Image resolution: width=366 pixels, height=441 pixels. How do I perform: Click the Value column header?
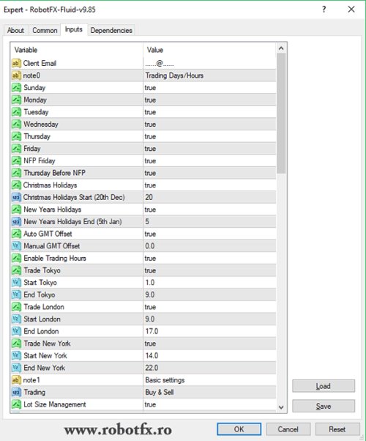pos(209,50)
